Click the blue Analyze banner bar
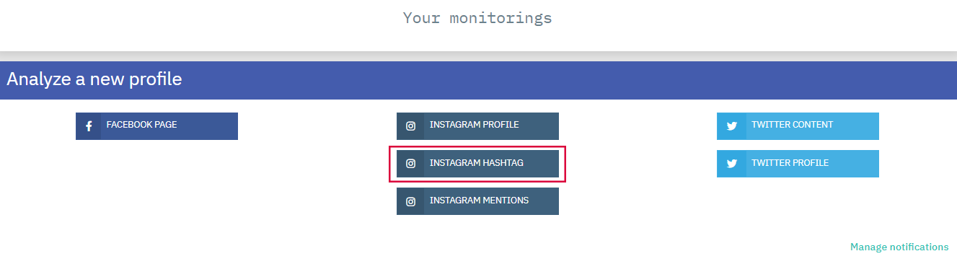Screen dimensions: 957x264 478,80
